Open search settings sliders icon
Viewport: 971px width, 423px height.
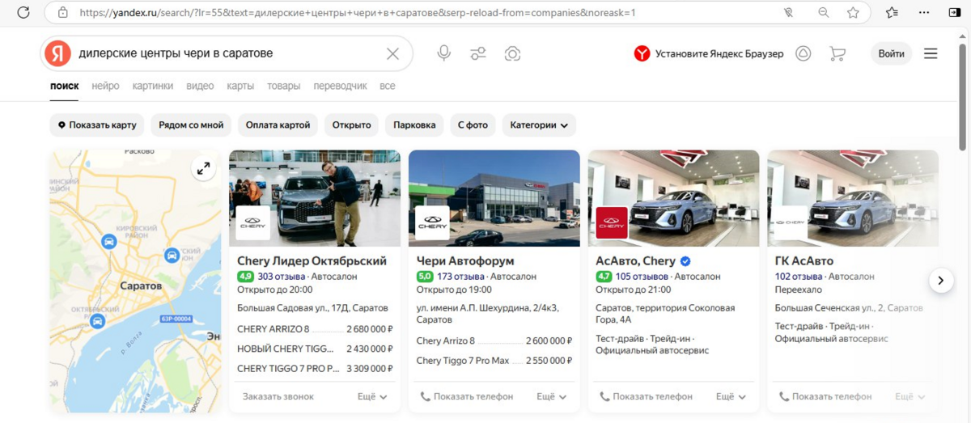(x=478, y=53)
